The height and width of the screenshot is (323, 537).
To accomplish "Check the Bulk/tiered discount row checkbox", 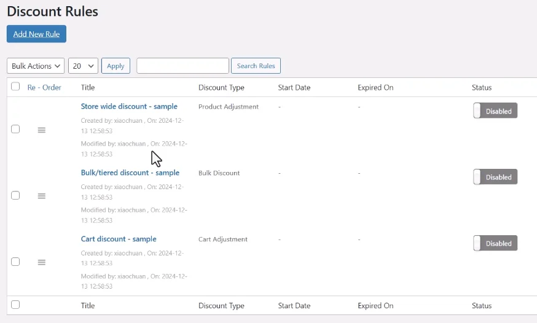I will 15,195.
